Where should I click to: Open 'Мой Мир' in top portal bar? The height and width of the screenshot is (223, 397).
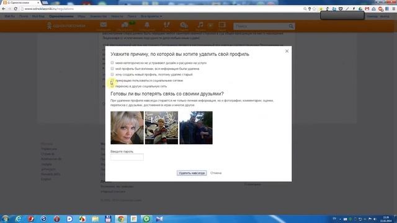pyautogui.click(x=38, y=16)
